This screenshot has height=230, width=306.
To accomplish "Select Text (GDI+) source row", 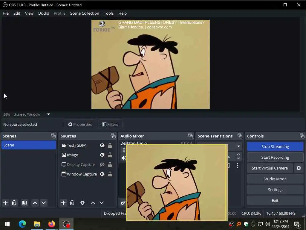I will [87, 145].
